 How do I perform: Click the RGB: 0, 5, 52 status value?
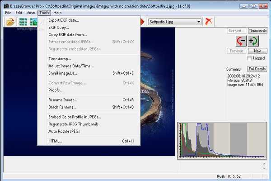(229, 176)
